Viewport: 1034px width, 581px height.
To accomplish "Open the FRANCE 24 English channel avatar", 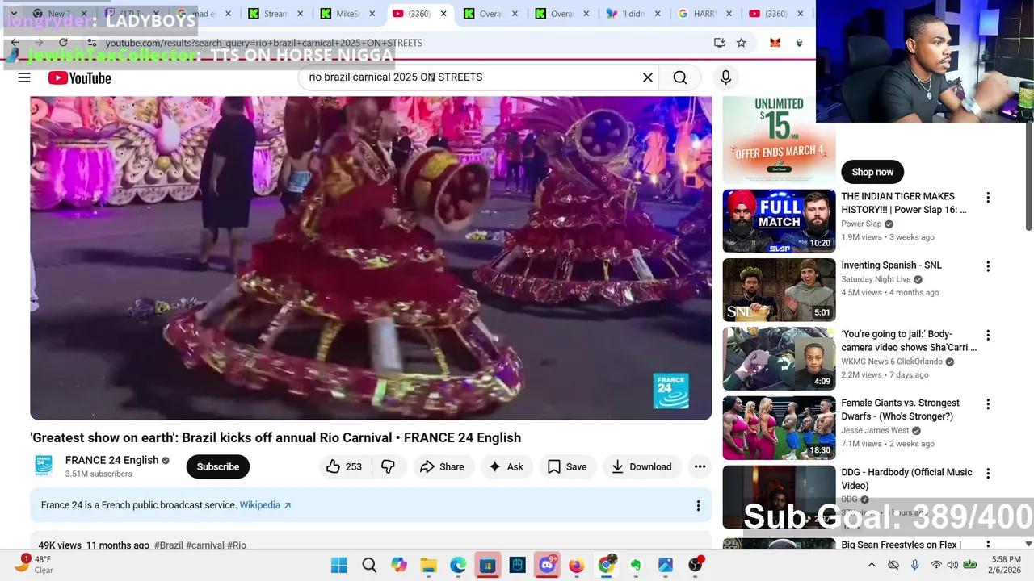I will point(44,466).
